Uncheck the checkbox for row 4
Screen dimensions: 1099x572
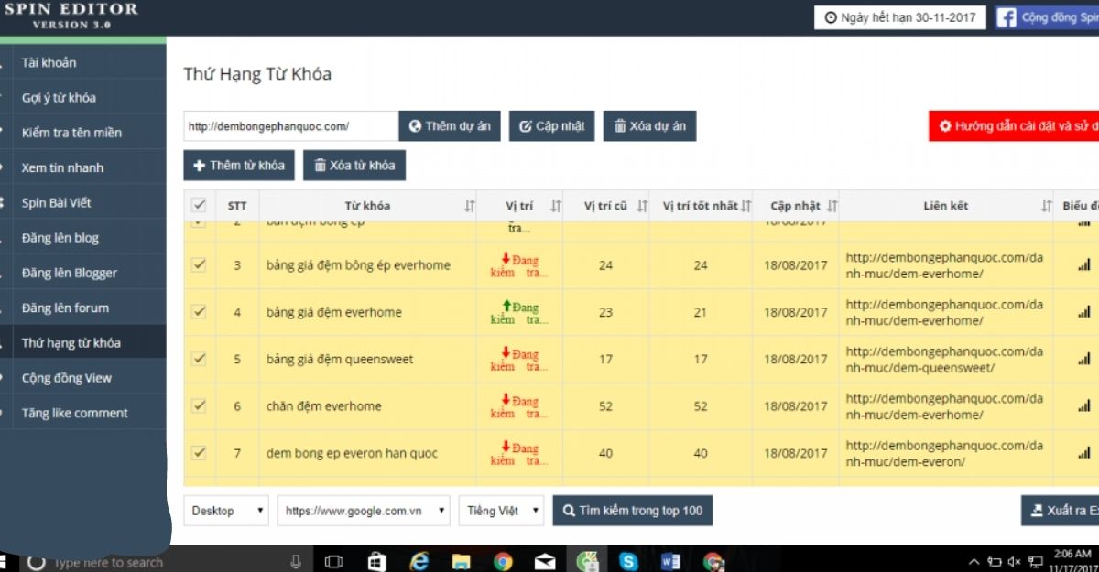pyautogui.click(x=199, y=312)
